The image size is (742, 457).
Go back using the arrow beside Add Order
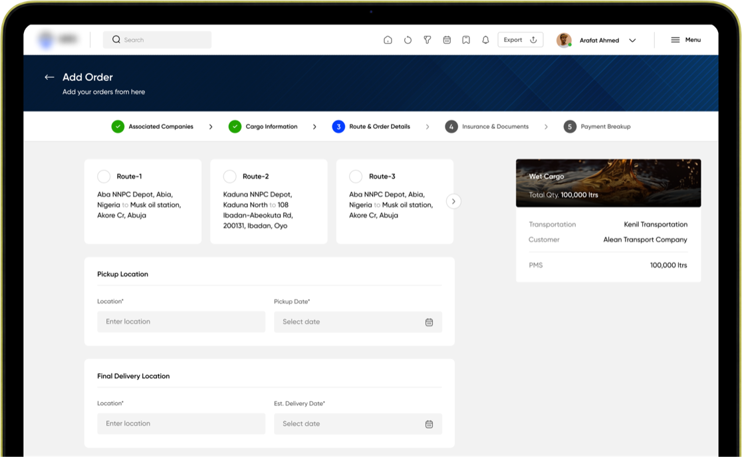pos(49,77)
